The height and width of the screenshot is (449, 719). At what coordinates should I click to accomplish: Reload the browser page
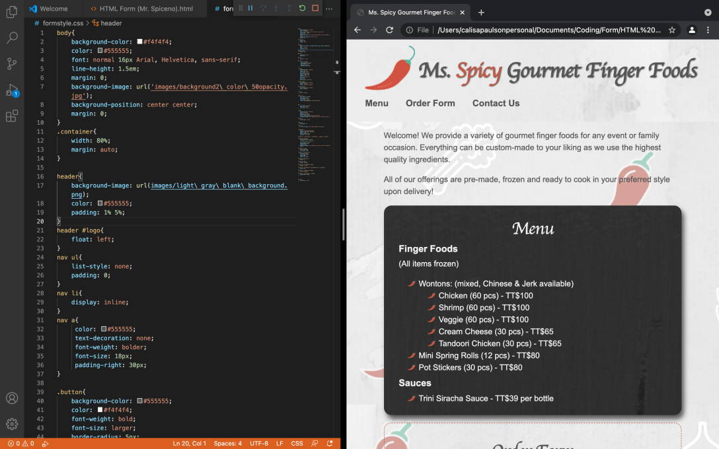[390, 30]
